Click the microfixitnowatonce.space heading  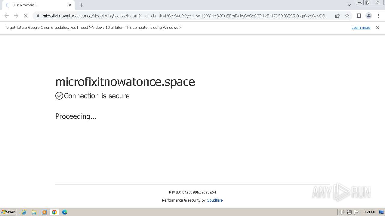125,82
